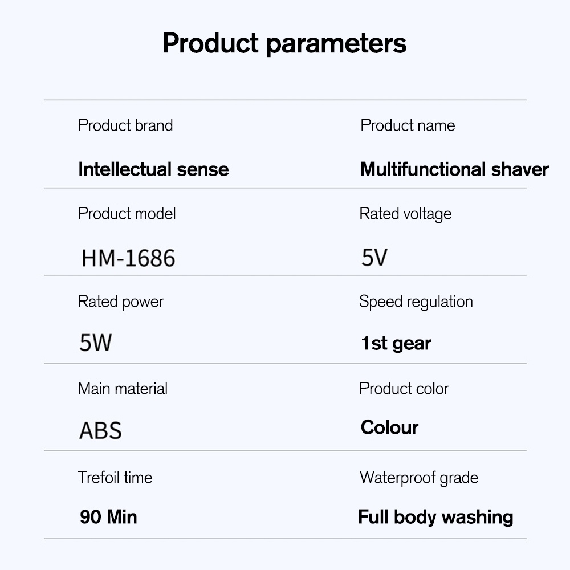Select the Intellectual sense brand value

coord(153,169)
